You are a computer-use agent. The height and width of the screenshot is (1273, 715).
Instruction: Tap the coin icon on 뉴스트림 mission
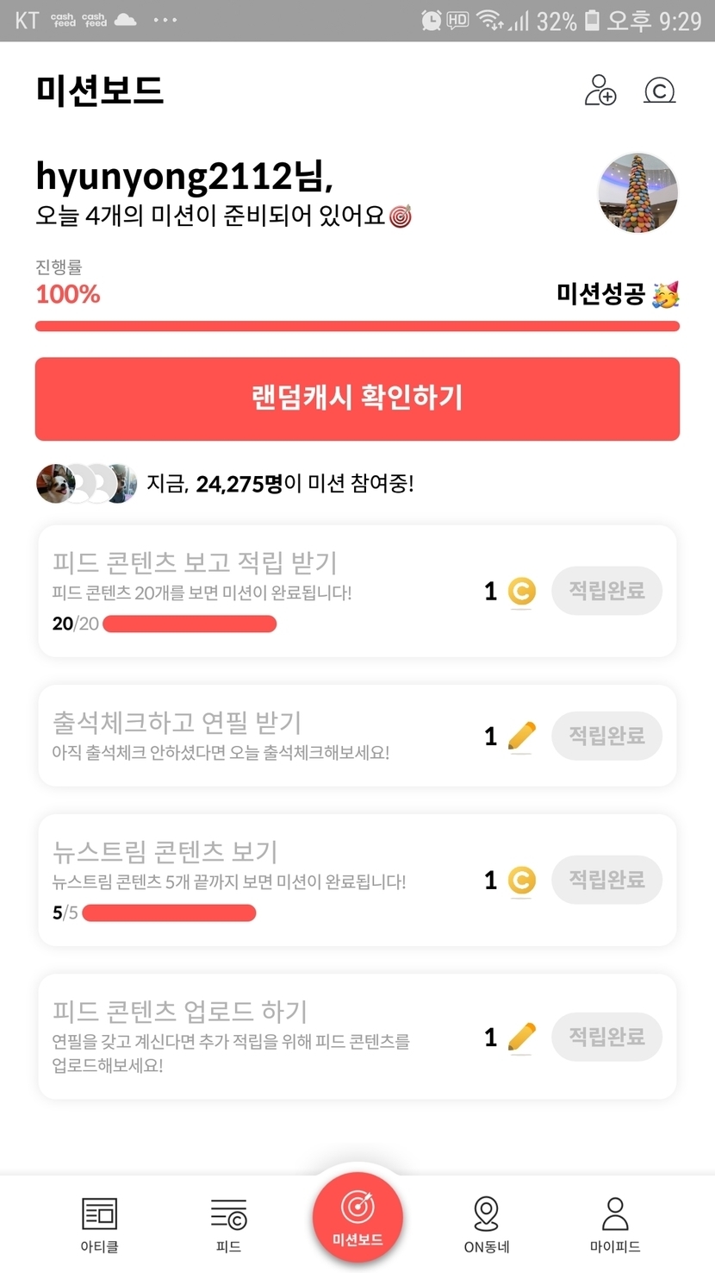[x=521, y=881]
